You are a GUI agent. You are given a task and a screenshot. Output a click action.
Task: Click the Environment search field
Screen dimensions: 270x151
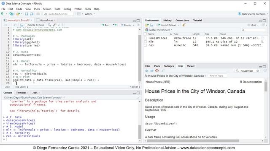click(253, 30)
